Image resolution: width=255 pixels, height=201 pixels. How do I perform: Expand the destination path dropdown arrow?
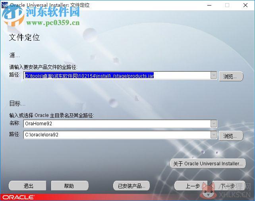click(x=214, y=135)
